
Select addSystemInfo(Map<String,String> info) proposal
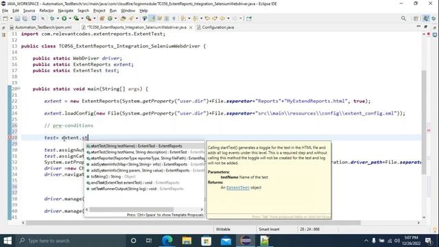click(145, 165)
